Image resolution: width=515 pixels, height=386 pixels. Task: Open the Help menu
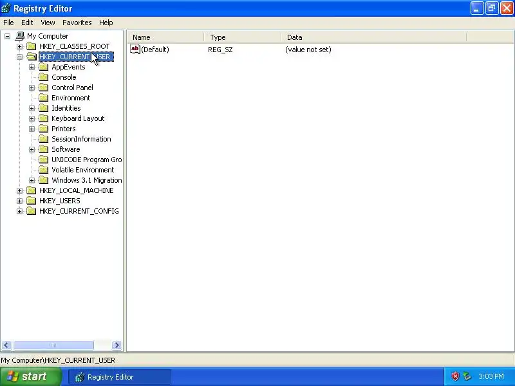coord(106,23)
